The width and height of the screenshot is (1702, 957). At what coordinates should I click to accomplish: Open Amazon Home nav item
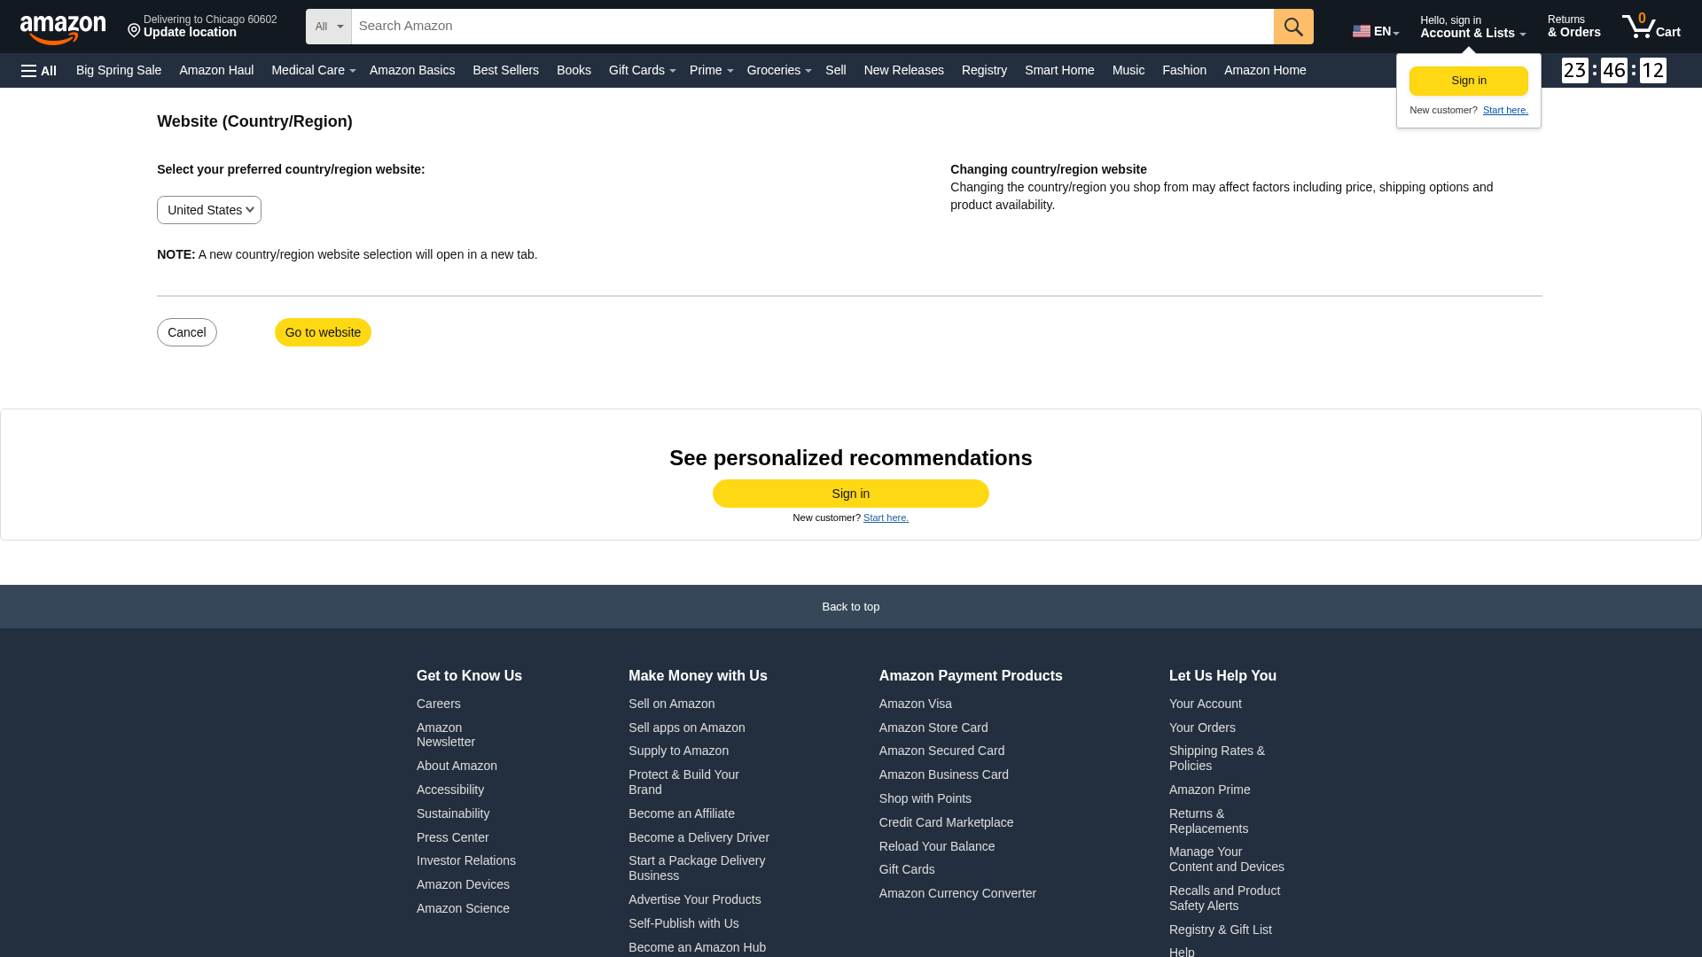coord(1265,70)
